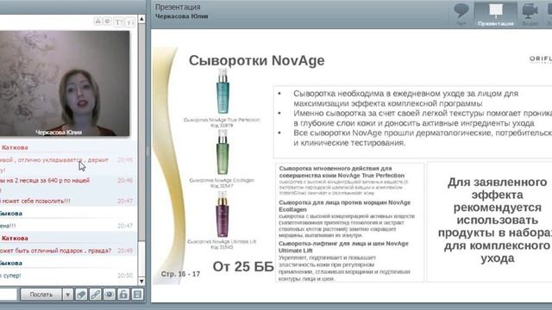Image resolution: width=552 pixels, height=310 pixels.
Task: Click the chat message input field
Action: click(9, 294)
